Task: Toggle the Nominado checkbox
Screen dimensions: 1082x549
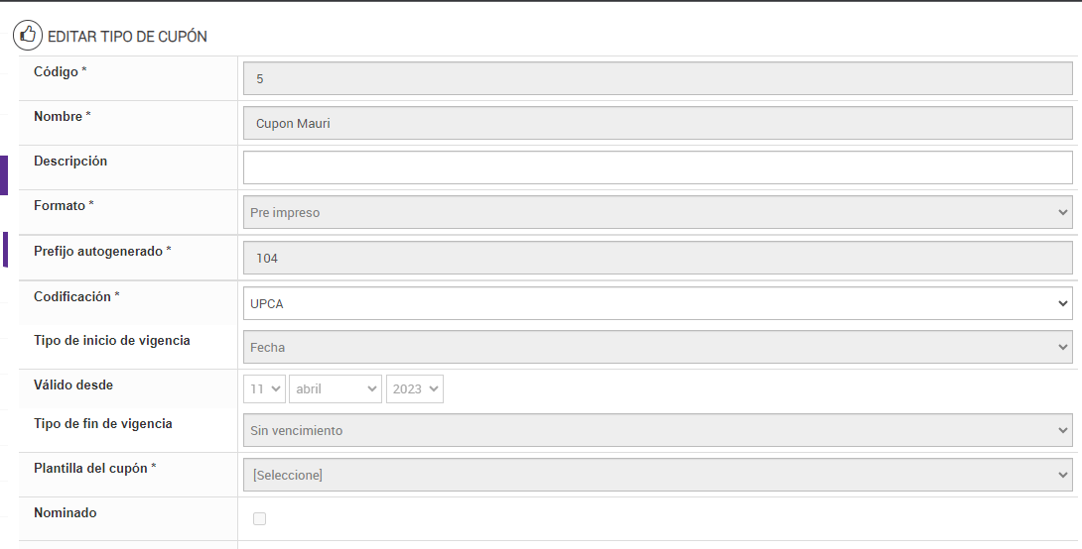Action: (x=260, y=518)
